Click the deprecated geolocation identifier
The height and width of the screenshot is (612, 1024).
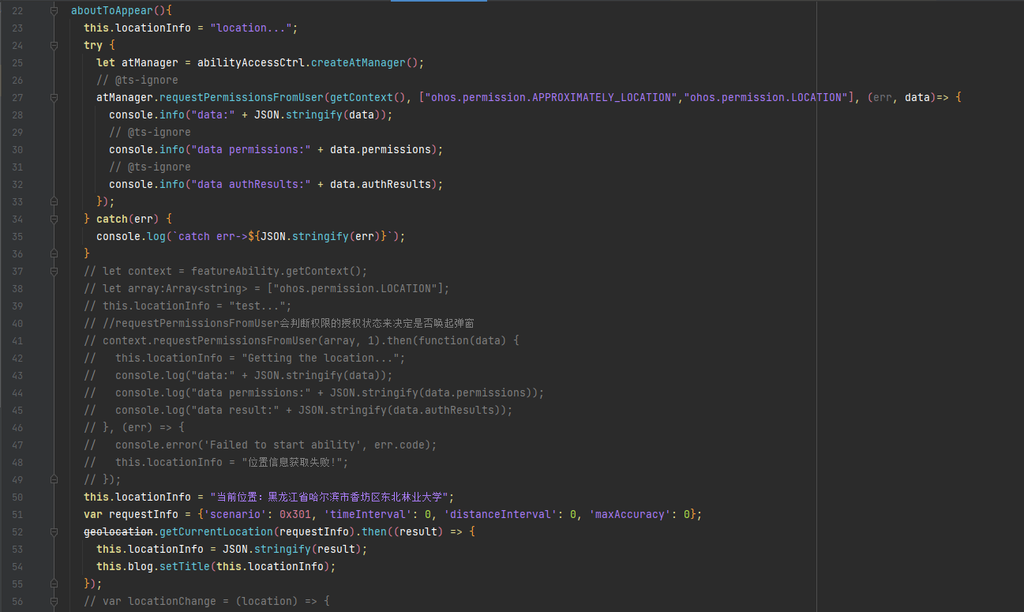point(118,531)
